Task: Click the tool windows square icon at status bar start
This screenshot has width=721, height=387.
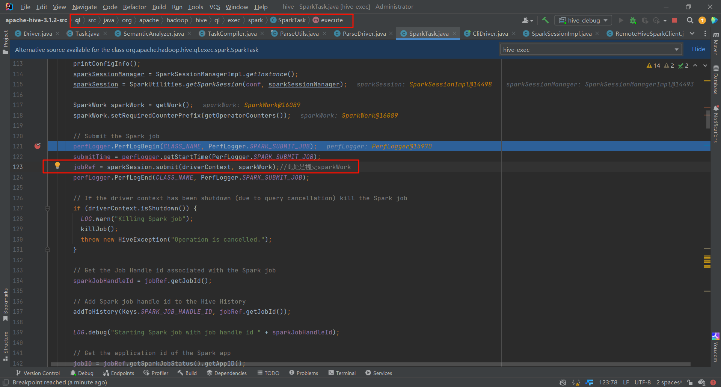Action: tap(6, 382)
